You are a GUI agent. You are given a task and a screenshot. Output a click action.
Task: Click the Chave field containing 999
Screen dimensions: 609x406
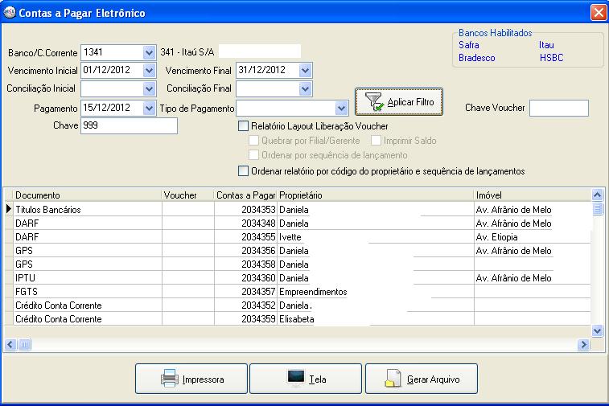click(129, 125)
